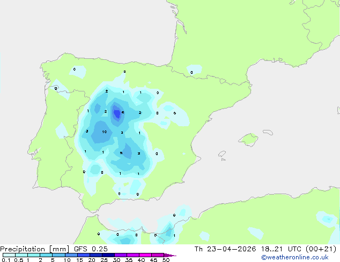Image resolution: width=340 pixels, height=262 pixels.
Task: Click the 25–30 mm navy legend swatch
Action: point(108,255)
